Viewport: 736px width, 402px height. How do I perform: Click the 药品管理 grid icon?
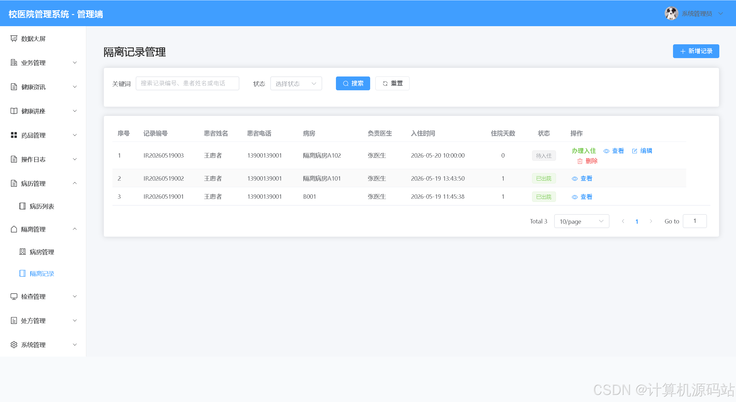(14, 135)
